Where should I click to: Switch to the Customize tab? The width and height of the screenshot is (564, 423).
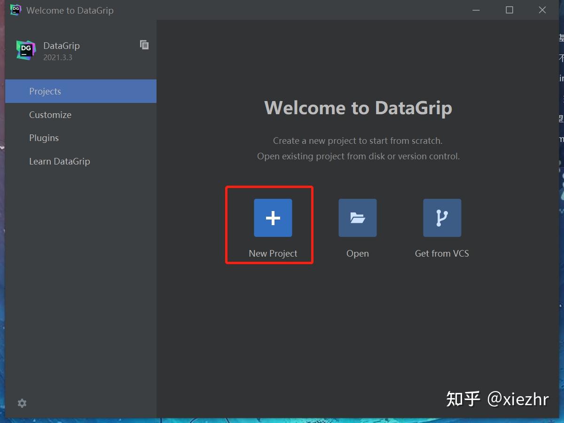point(81,115)
